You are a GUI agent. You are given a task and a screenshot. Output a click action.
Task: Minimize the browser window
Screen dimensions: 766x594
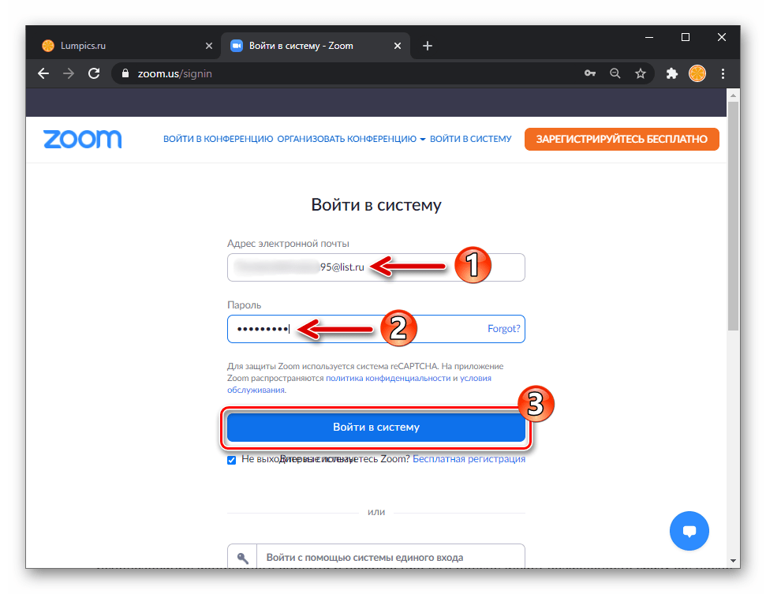(x=649, y=37)
